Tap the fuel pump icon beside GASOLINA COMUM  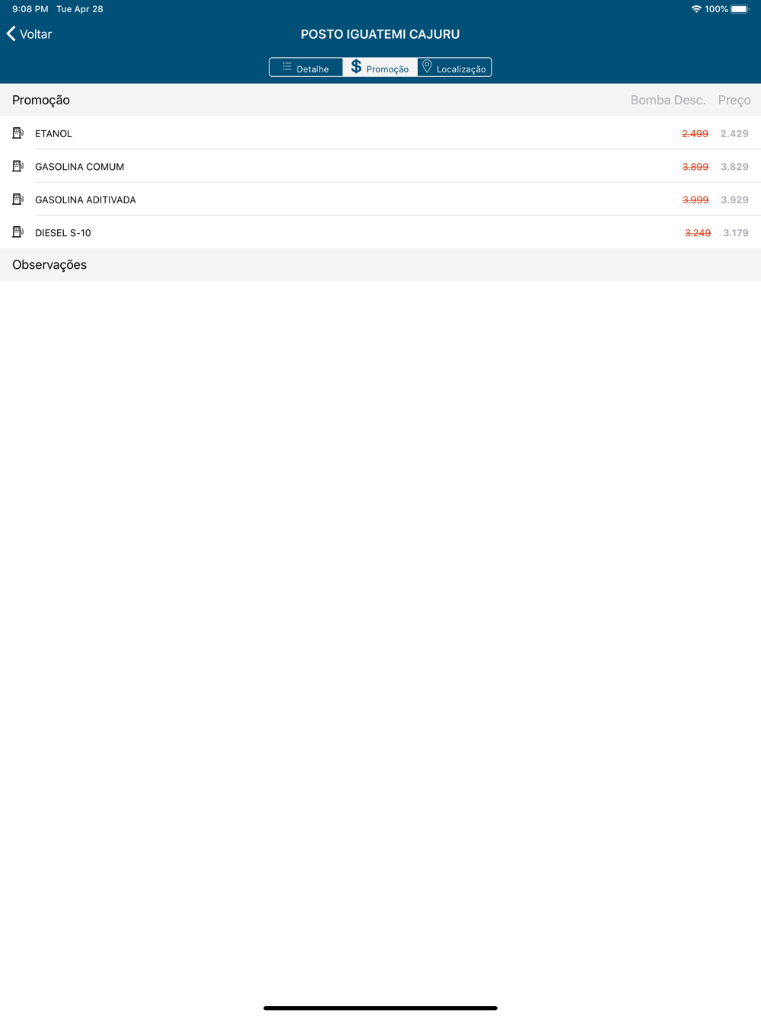pos(18,166)
